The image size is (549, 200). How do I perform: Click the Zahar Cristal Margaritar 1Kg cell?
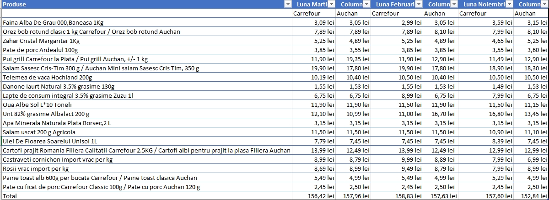point(41,41)
